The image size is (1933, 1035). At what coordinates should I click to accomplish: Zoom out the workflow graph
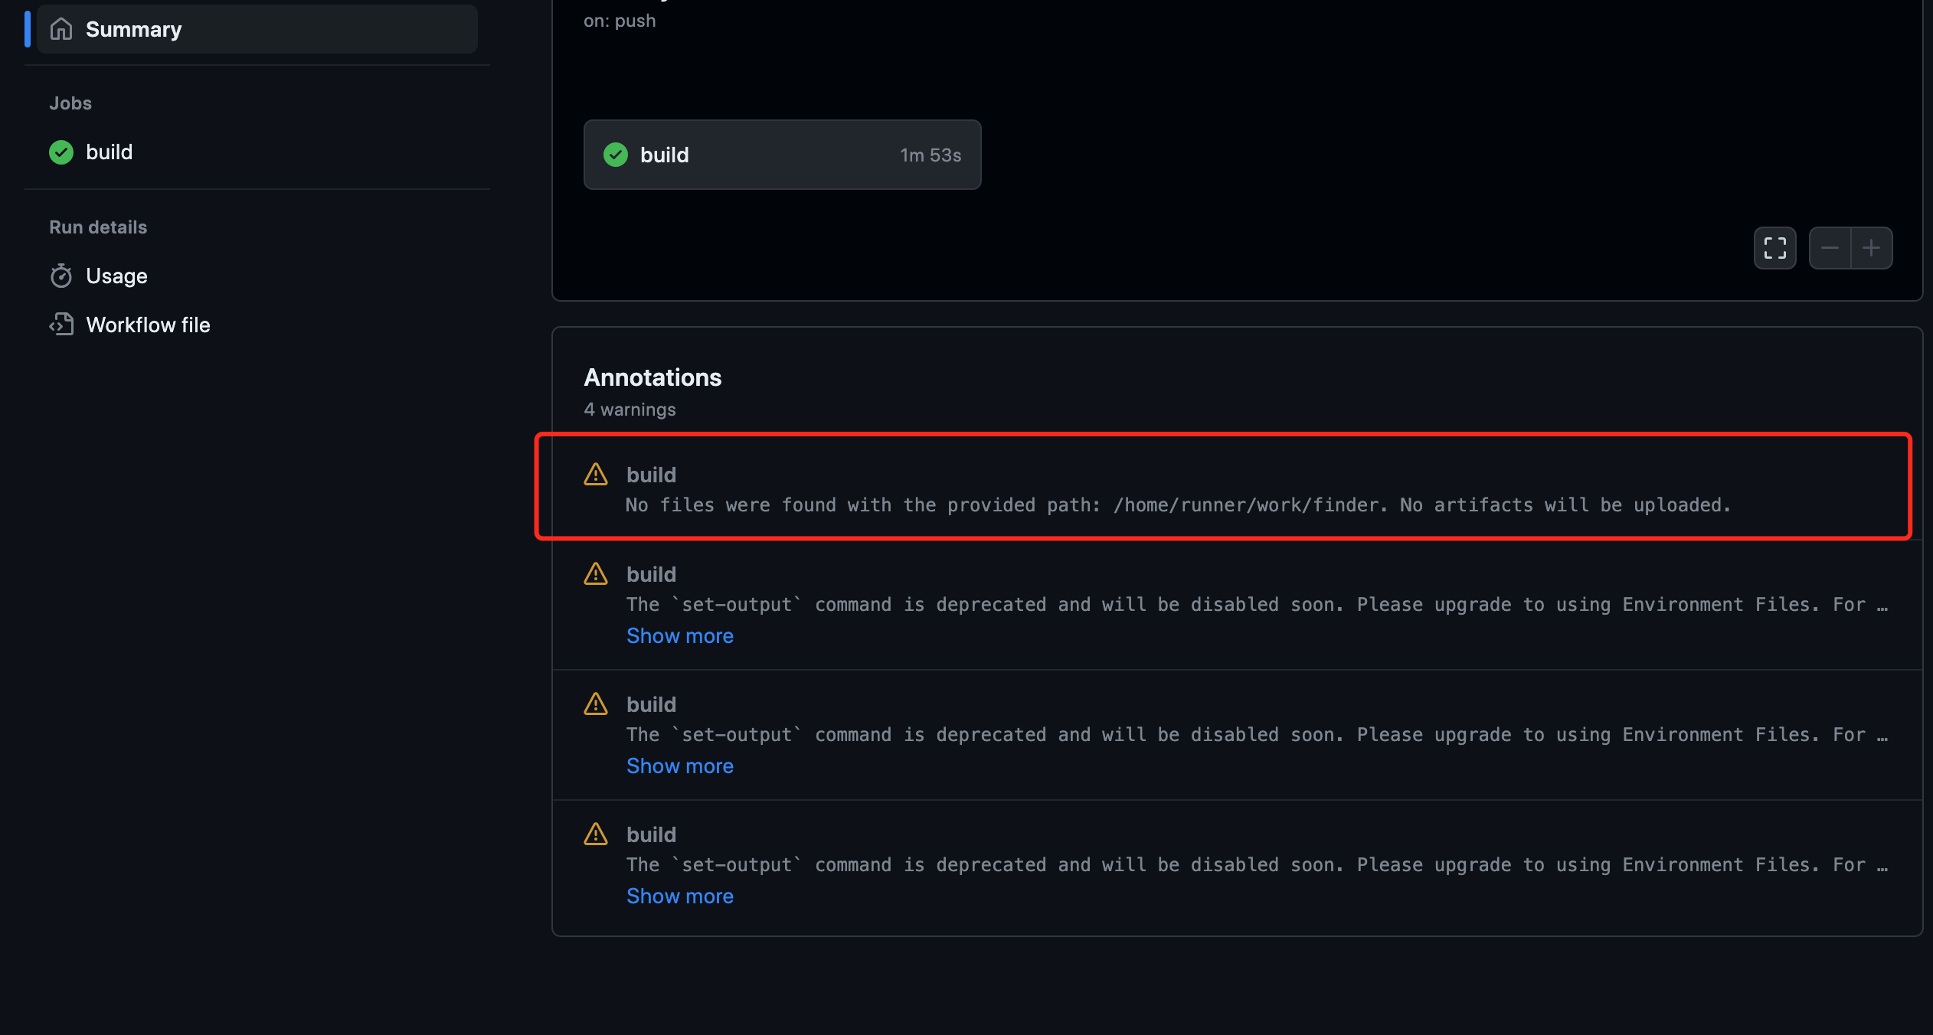[1830, 248]
